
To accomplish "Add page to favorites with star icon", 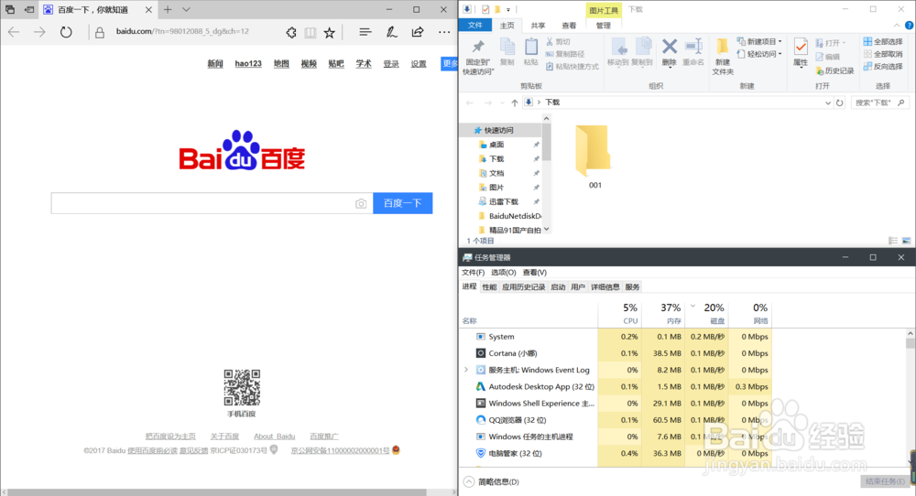I will pos(330,33).
